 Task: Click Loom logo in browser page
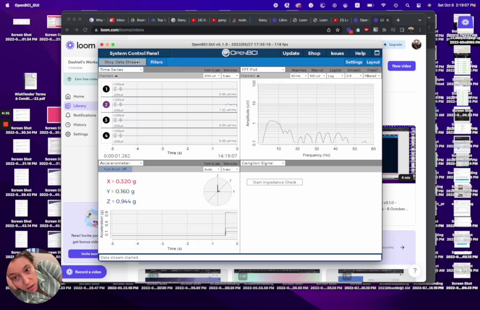coord(81,45)
